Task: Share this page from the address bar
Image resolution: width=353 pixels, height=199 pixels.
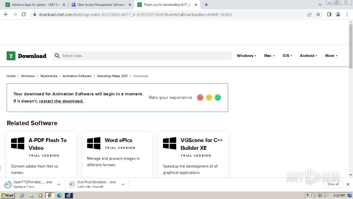Action: pyautogui.click(x=309, y=14)
